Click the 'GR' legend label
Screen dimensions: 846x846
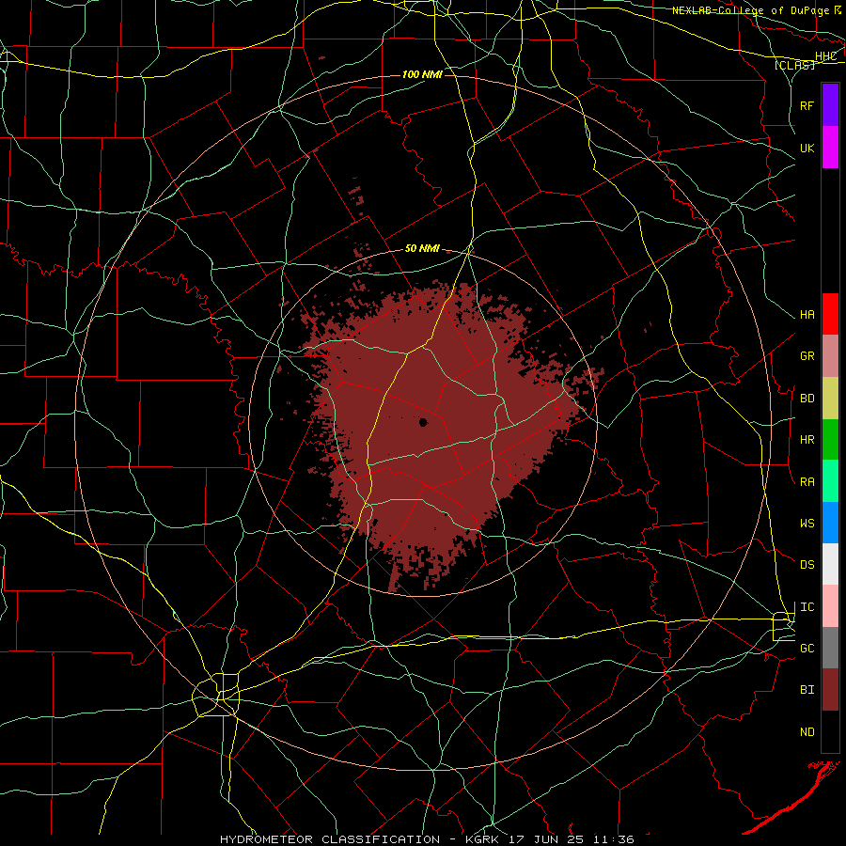pyautogui.click(x=807, y=356)
